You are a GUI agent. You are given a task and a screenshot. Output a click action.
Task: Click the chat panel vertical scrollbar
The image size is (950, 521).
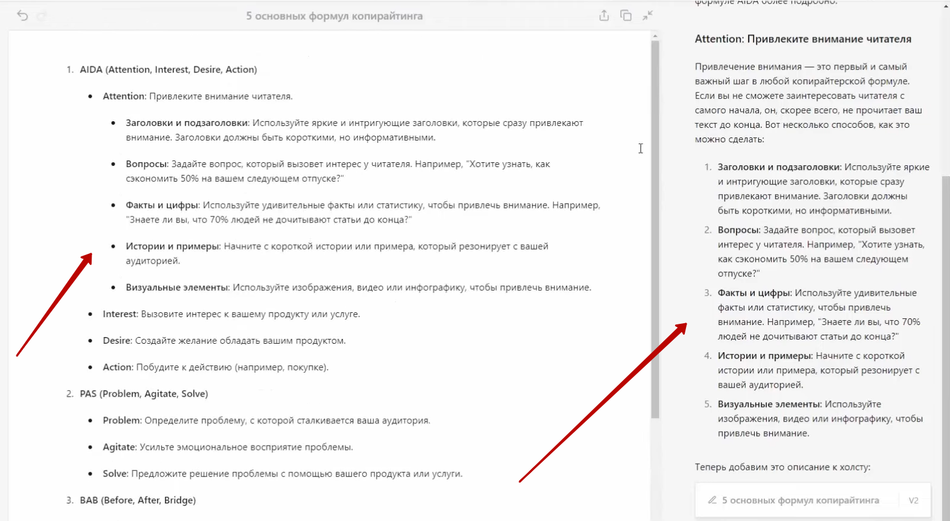click(x=945, y=350)
